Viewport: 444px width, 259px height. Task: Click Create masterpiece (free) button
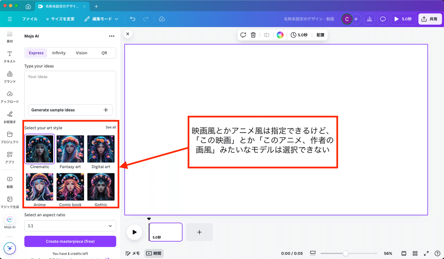[70, 241]
